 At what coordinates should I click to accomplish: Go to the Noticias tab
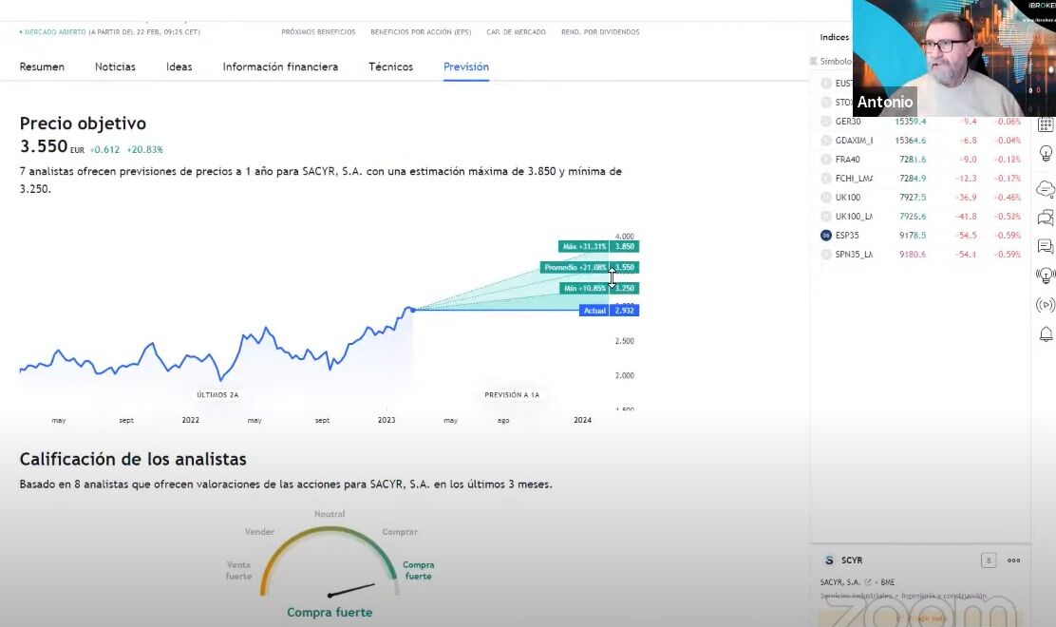pyautogui.click(x=115, y=66)
